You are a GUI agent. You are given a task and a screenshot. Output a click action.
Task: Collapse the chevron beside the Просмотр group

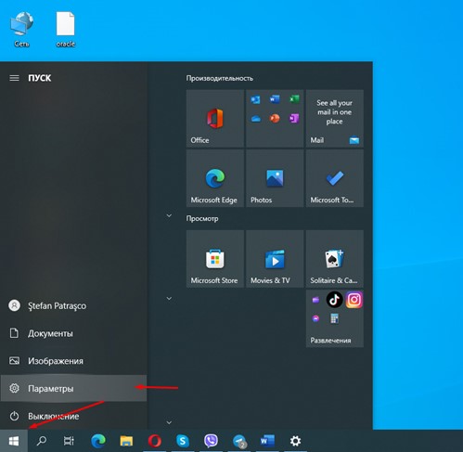point(169,215)
